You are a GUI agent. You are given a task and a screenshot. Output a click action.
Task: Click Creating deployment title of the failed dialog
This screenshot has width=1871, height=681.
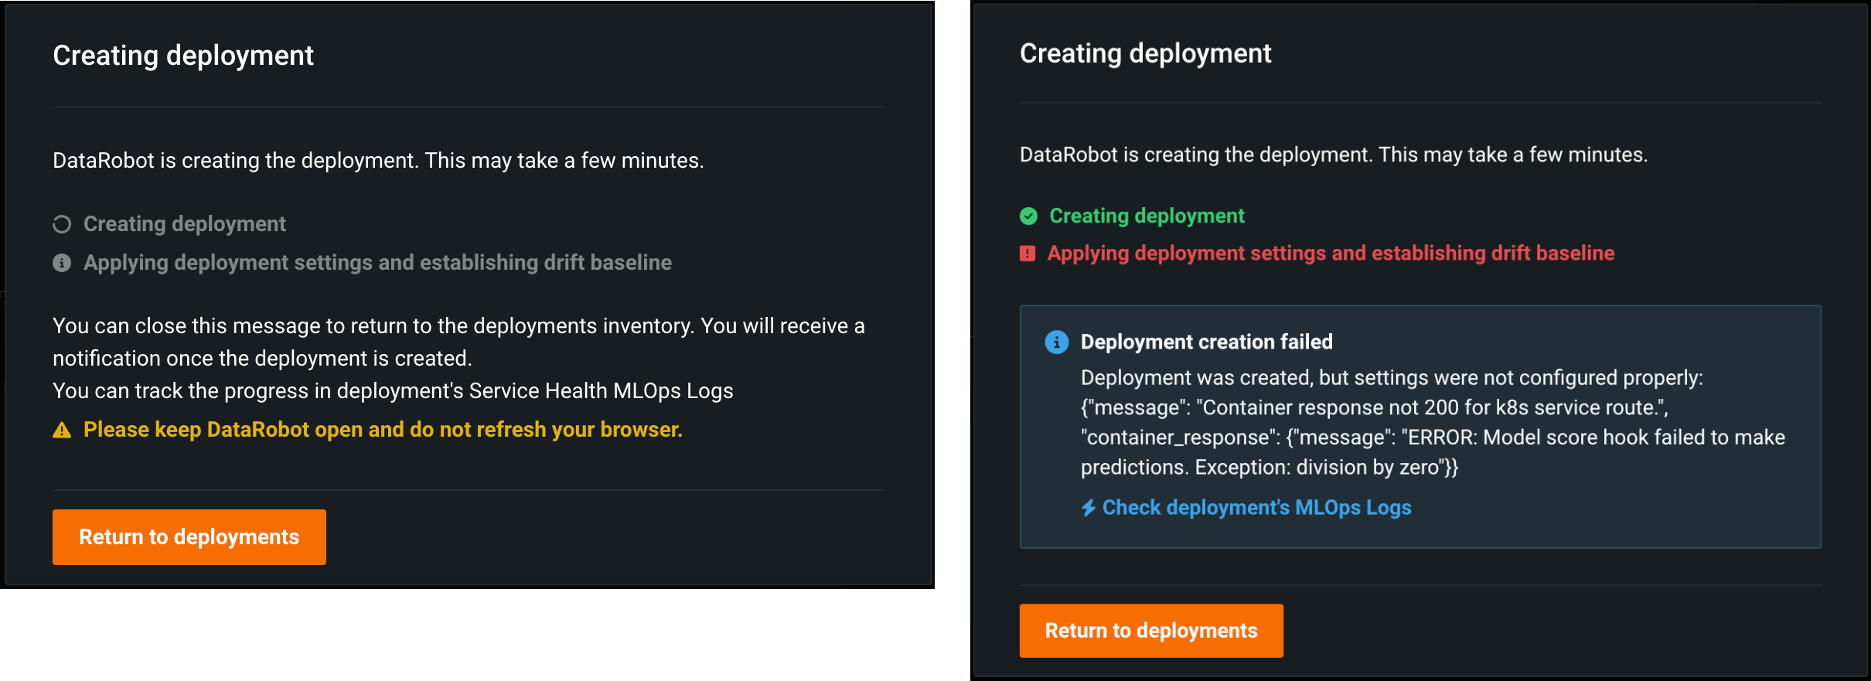pos(1145,53)
